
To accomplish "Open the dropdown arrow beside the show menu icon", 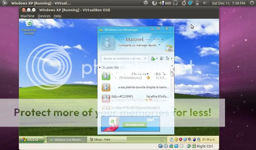I will click(x=171, y=58).
